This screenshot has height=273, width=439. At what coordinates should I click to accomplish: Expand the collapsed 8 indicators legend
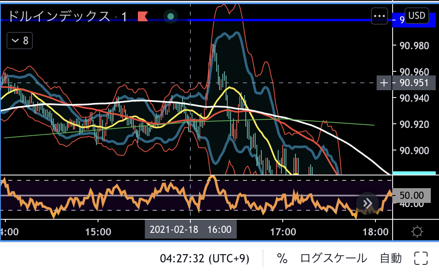coord(20,41)
